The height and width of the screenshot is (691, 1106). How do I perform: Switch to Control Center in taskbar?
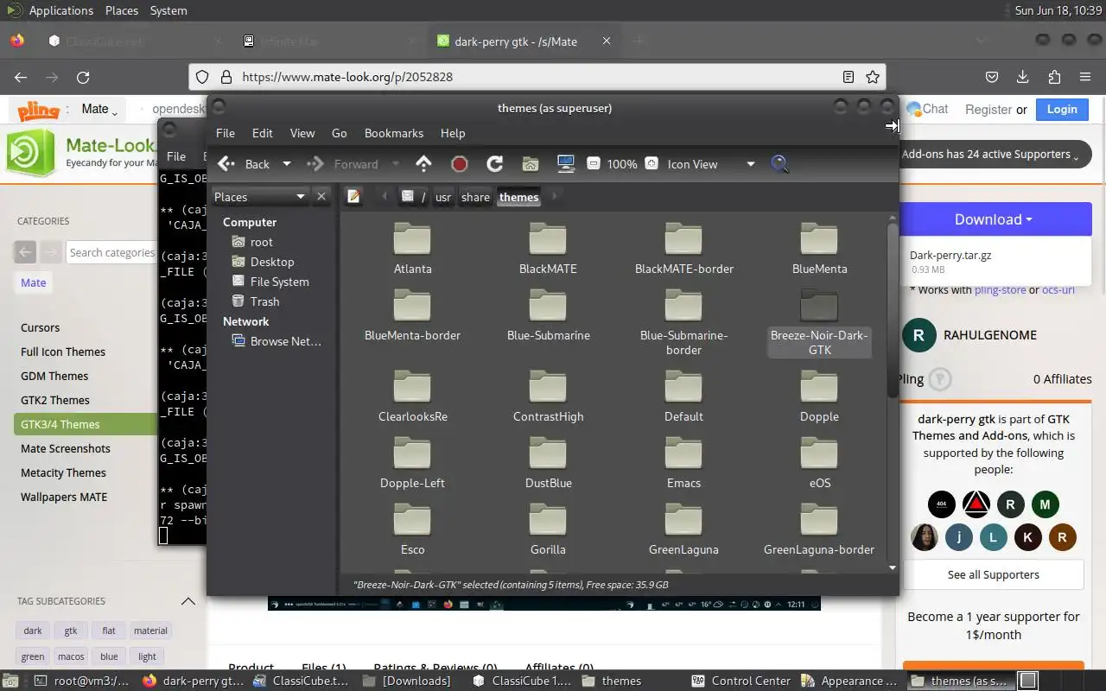741,681
